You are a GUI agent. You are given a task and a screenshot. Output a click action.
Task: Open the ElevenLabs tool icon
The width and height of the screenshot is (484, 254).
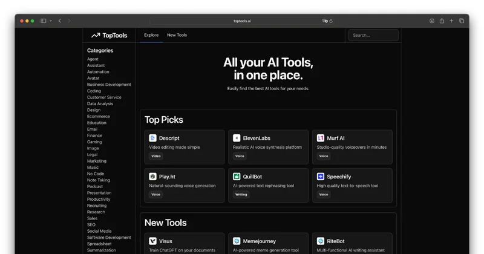click(x=237, y=138)
